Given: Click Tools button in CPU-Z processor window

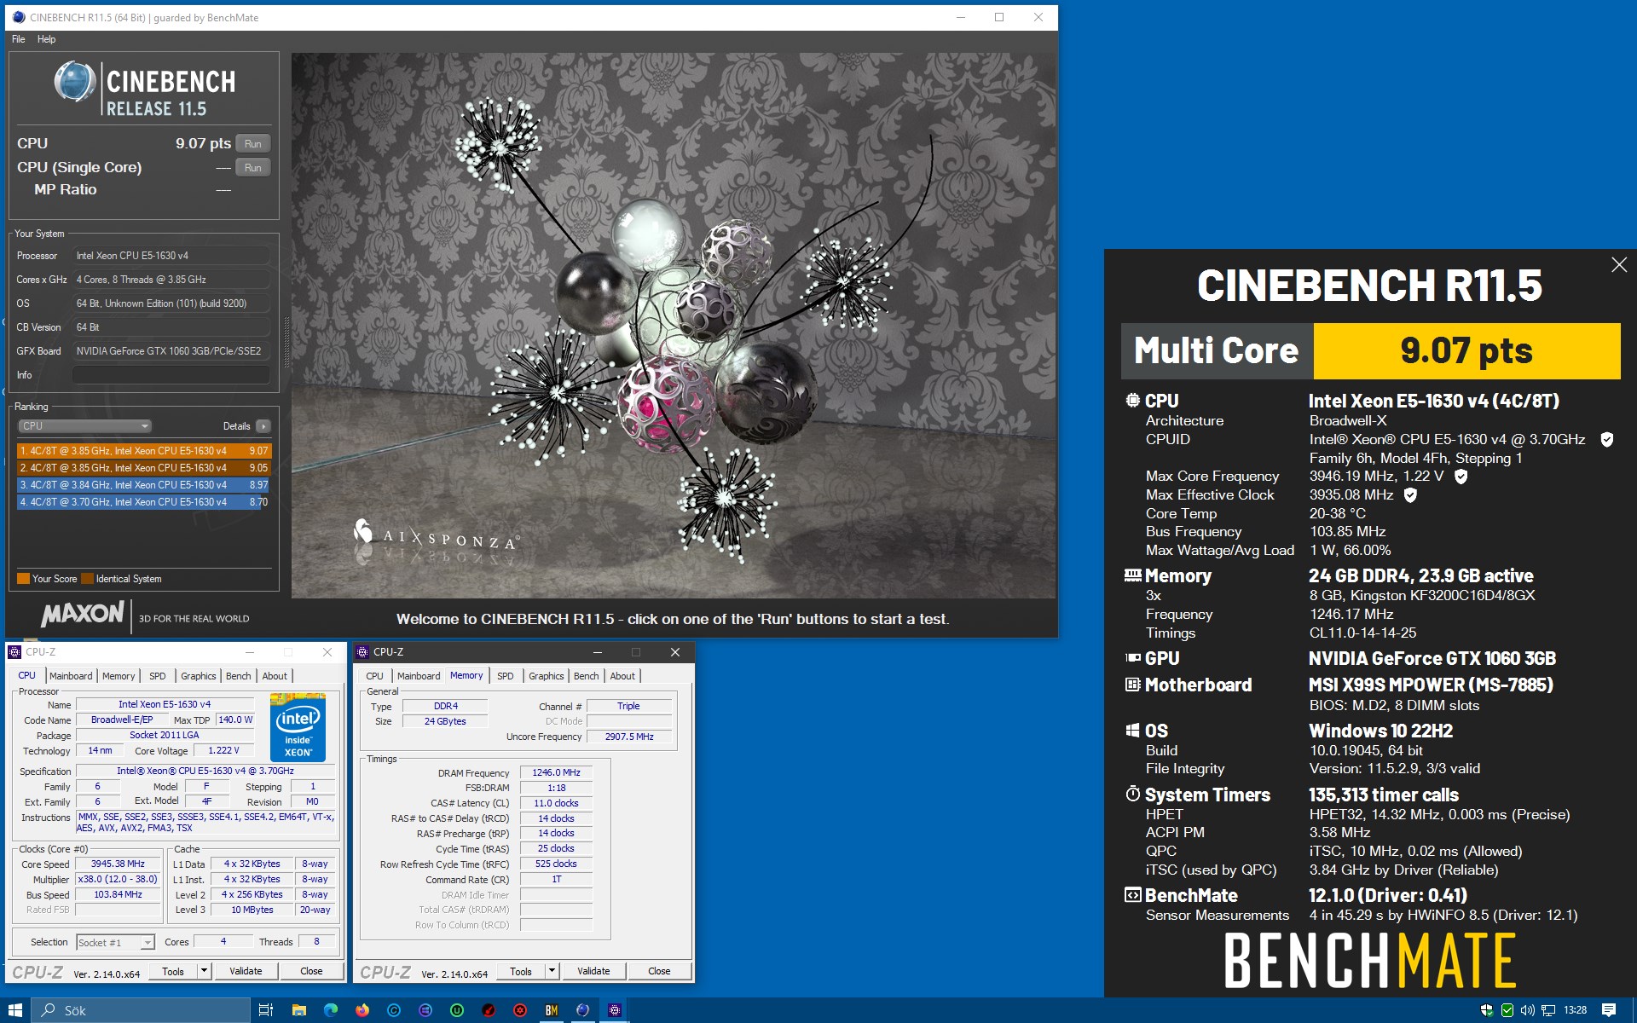Looking at the screenshot, I should (x=173, y=971).
